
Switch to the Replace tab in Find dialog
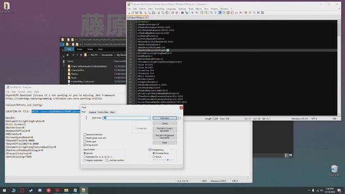(x=93, y=112)
